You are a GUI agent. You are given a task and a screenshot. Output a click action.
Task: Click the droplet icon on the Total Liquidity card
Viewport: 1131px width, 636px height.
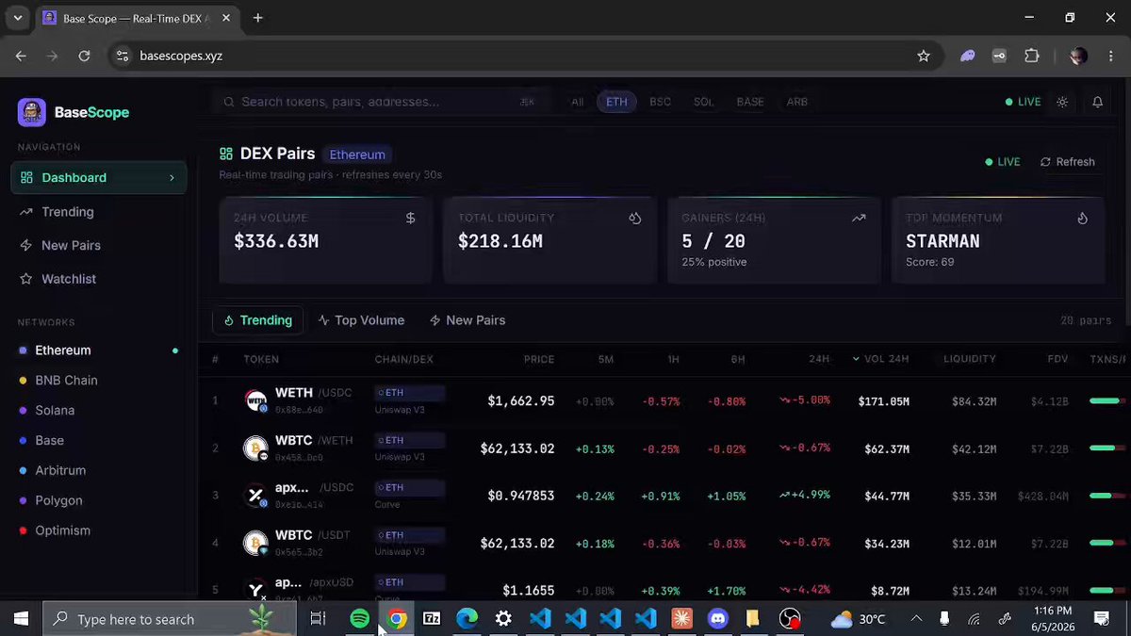[x=634, y=218]
